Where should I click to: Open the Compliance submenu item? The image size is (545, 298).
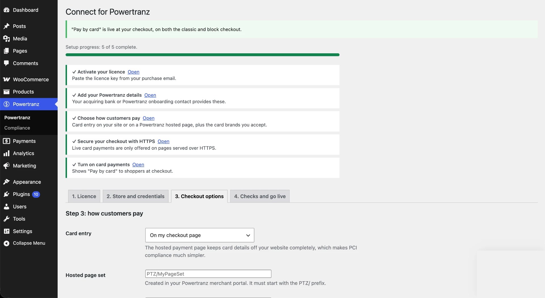coord(17,128)
